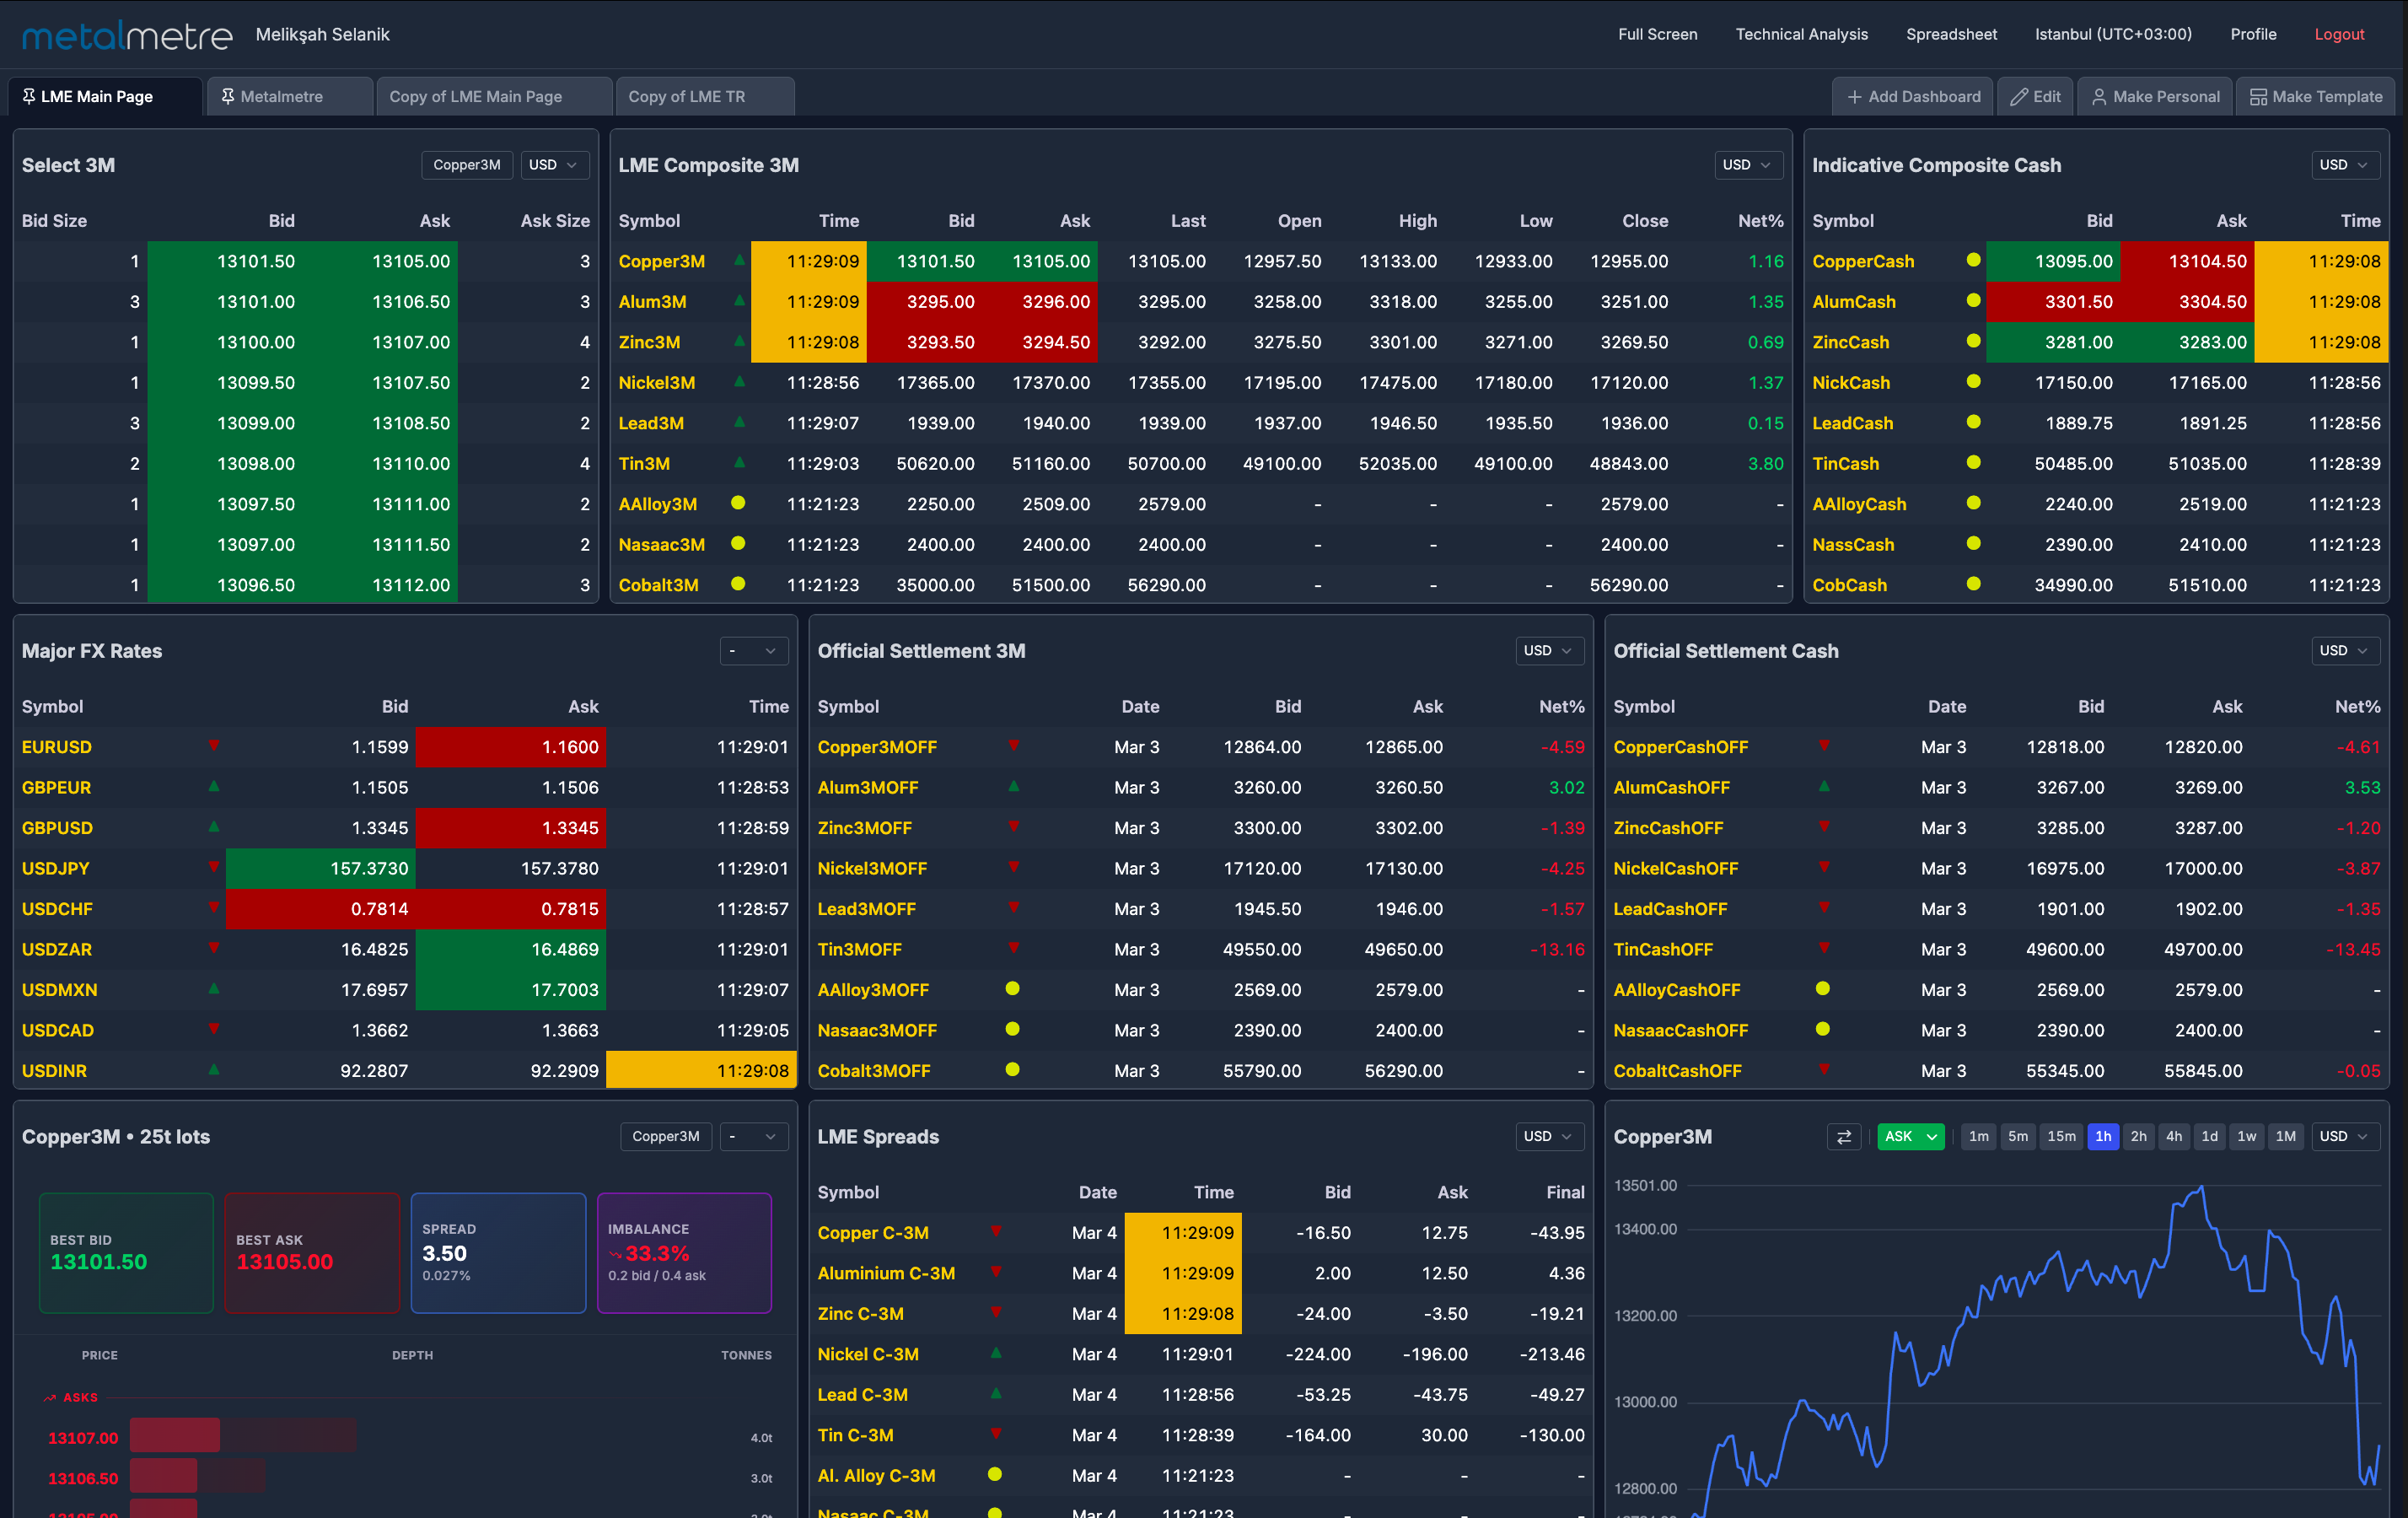Click the Full Screen link
This screenshot has height=1518, width=2408.
coord(1657,33)
